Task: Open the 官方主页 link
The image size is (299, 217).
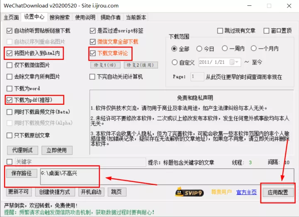Action: 247,192
